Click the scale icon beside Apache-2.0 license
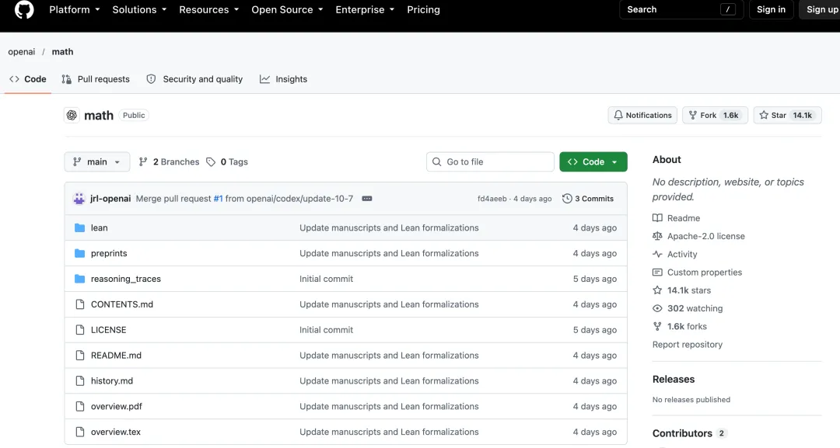The image size is (840, 448). coord(657,236)
